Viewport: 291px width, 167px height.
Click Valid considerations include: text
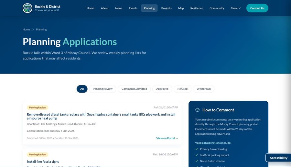213,143
